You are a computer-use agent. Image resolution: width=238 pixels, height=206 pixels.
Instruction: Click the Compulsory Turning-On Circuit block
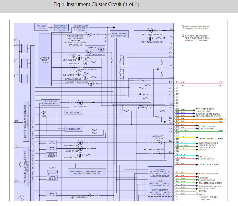pyautogui.click(x=61, y=28)
